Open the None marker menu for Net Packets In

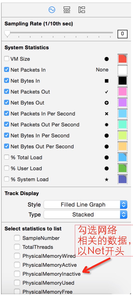pyautogui.click(x=102, y=70)
